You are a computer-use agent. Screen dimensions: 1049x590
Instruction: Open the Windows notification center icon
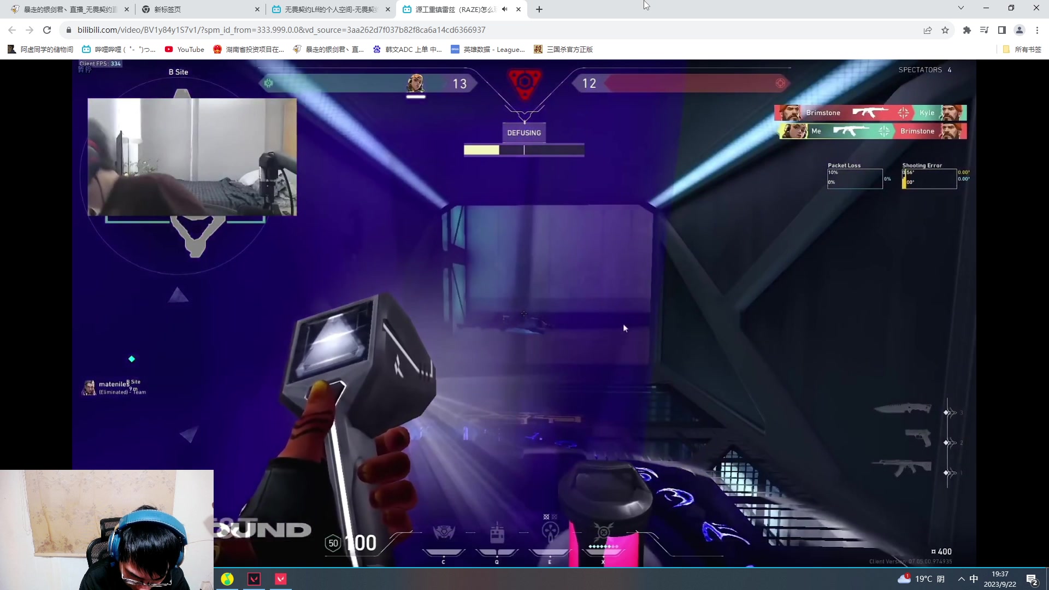coord(1032,579)
